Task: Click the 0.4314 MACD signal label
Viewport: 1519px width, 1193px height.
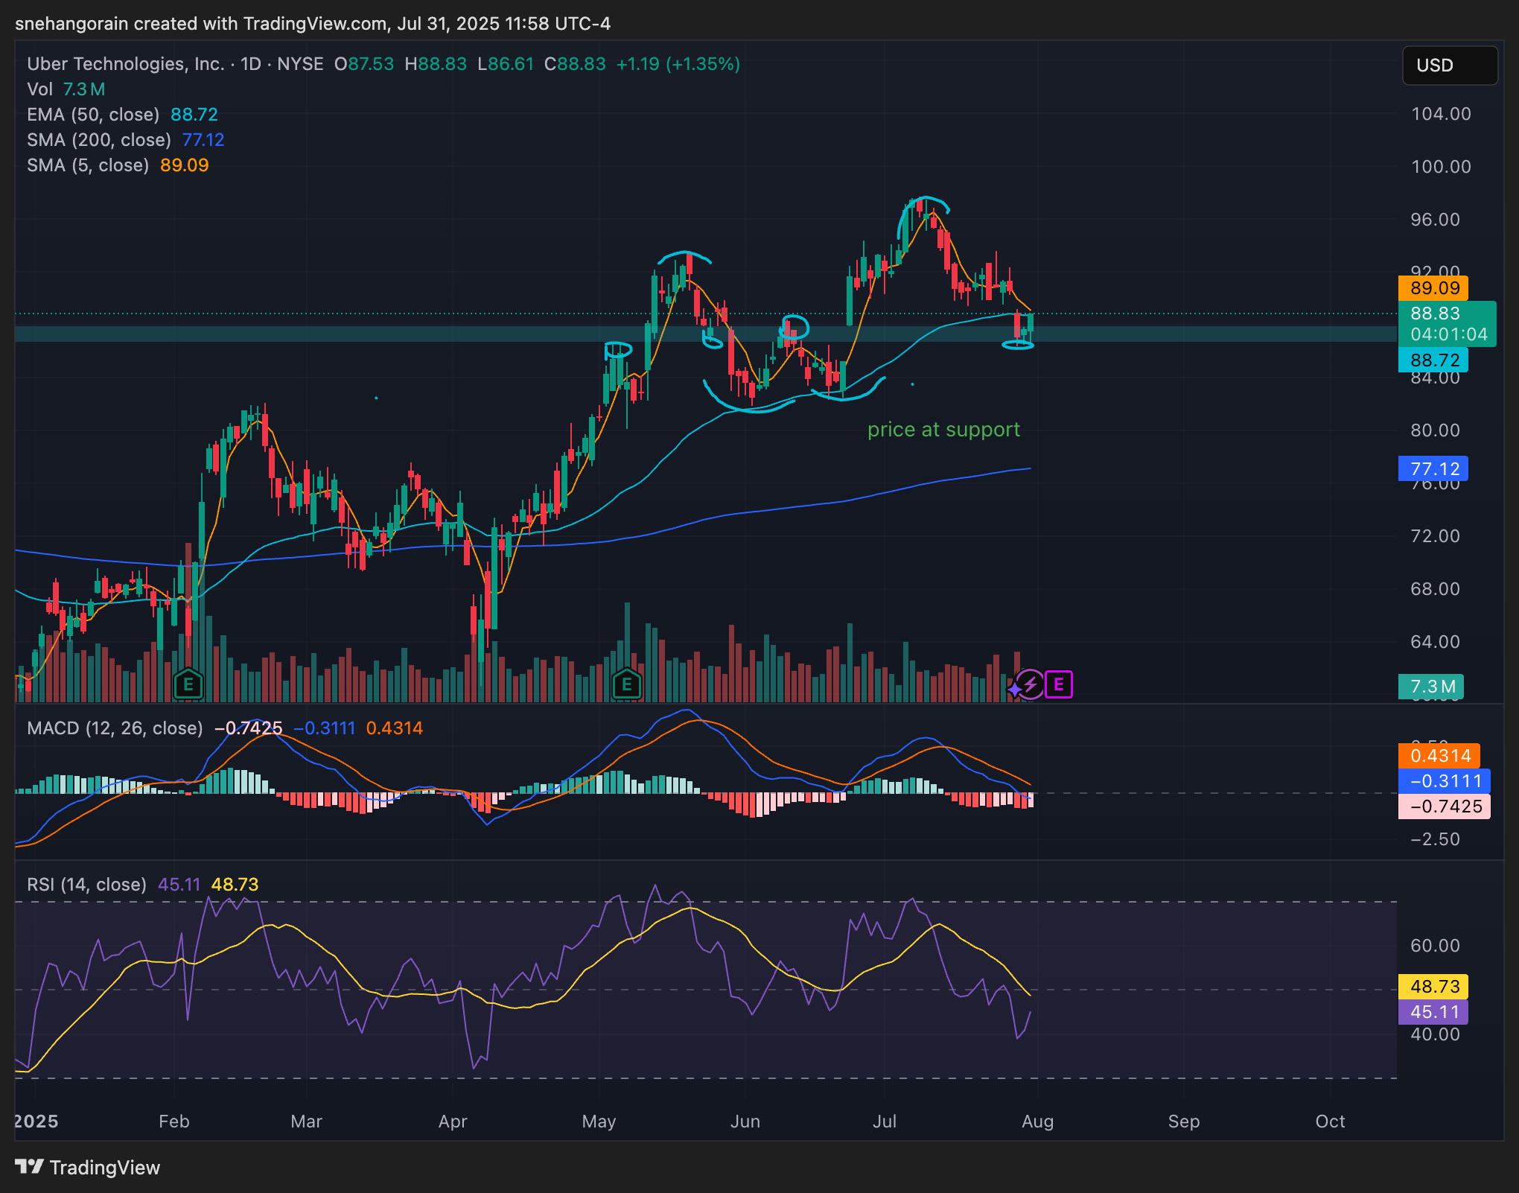Action: pos(1439,756)
